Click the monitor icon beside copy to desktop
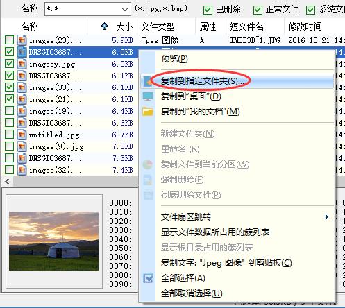The height and width of the screenshot is (308, 345). (148, 96)
